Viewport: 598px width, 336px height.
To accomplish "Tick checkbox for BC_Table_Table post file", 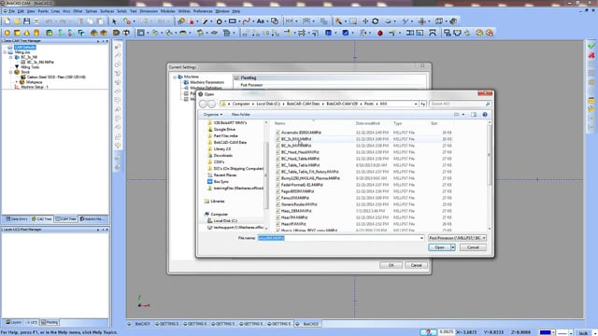I will pos(278,165).
